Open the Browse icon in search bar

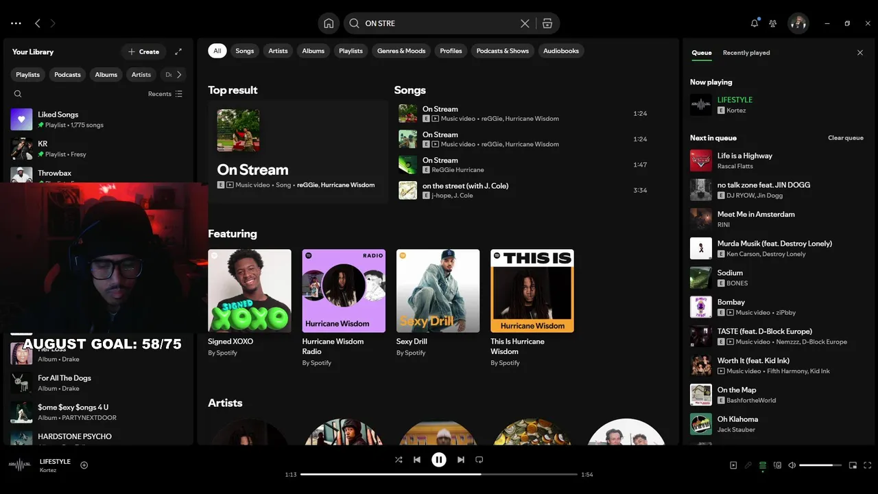[x=547, y=23]
